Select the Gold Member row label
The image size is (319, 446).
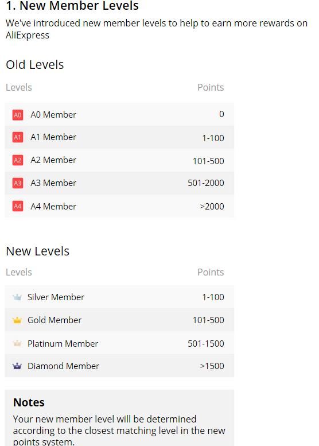pos(55,320)
